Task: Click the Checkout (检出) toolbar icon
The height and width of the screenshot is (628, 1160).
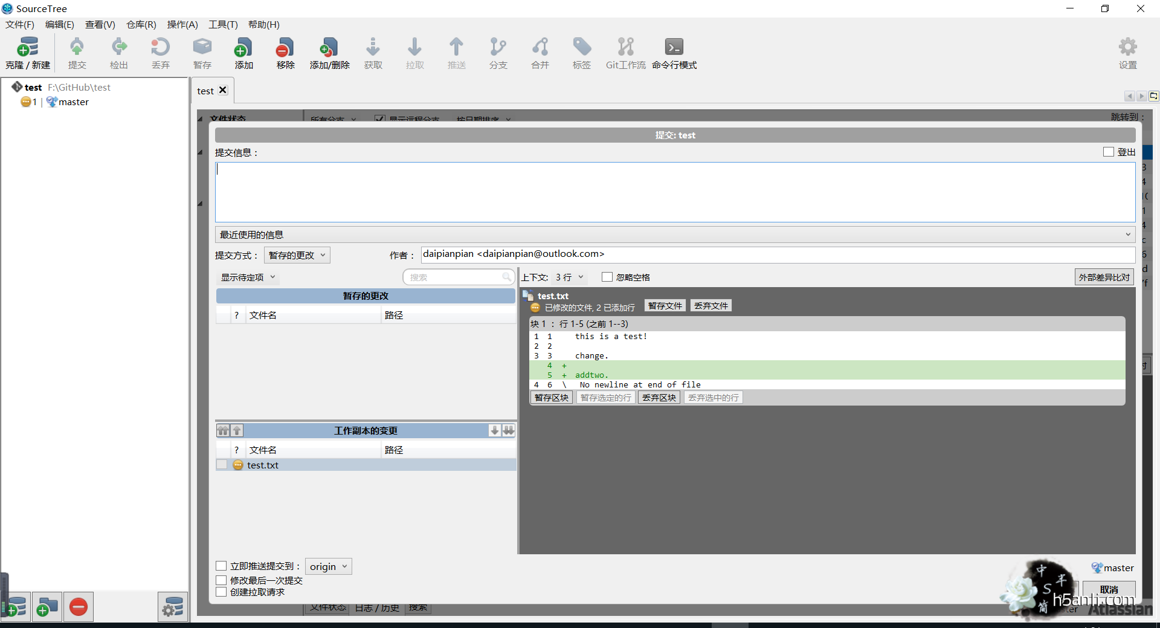Action: (118, 53)
